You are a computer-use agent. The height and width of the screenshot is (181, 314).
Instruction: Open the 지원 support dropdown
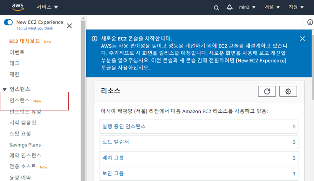(x=296, y=7)
